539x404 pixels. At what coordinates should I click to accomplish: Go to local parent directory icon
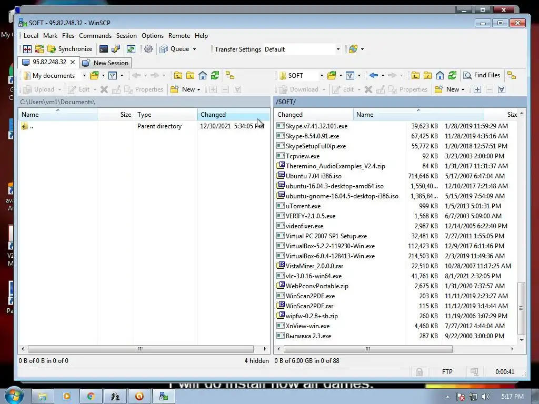click(x=178, y=76)
